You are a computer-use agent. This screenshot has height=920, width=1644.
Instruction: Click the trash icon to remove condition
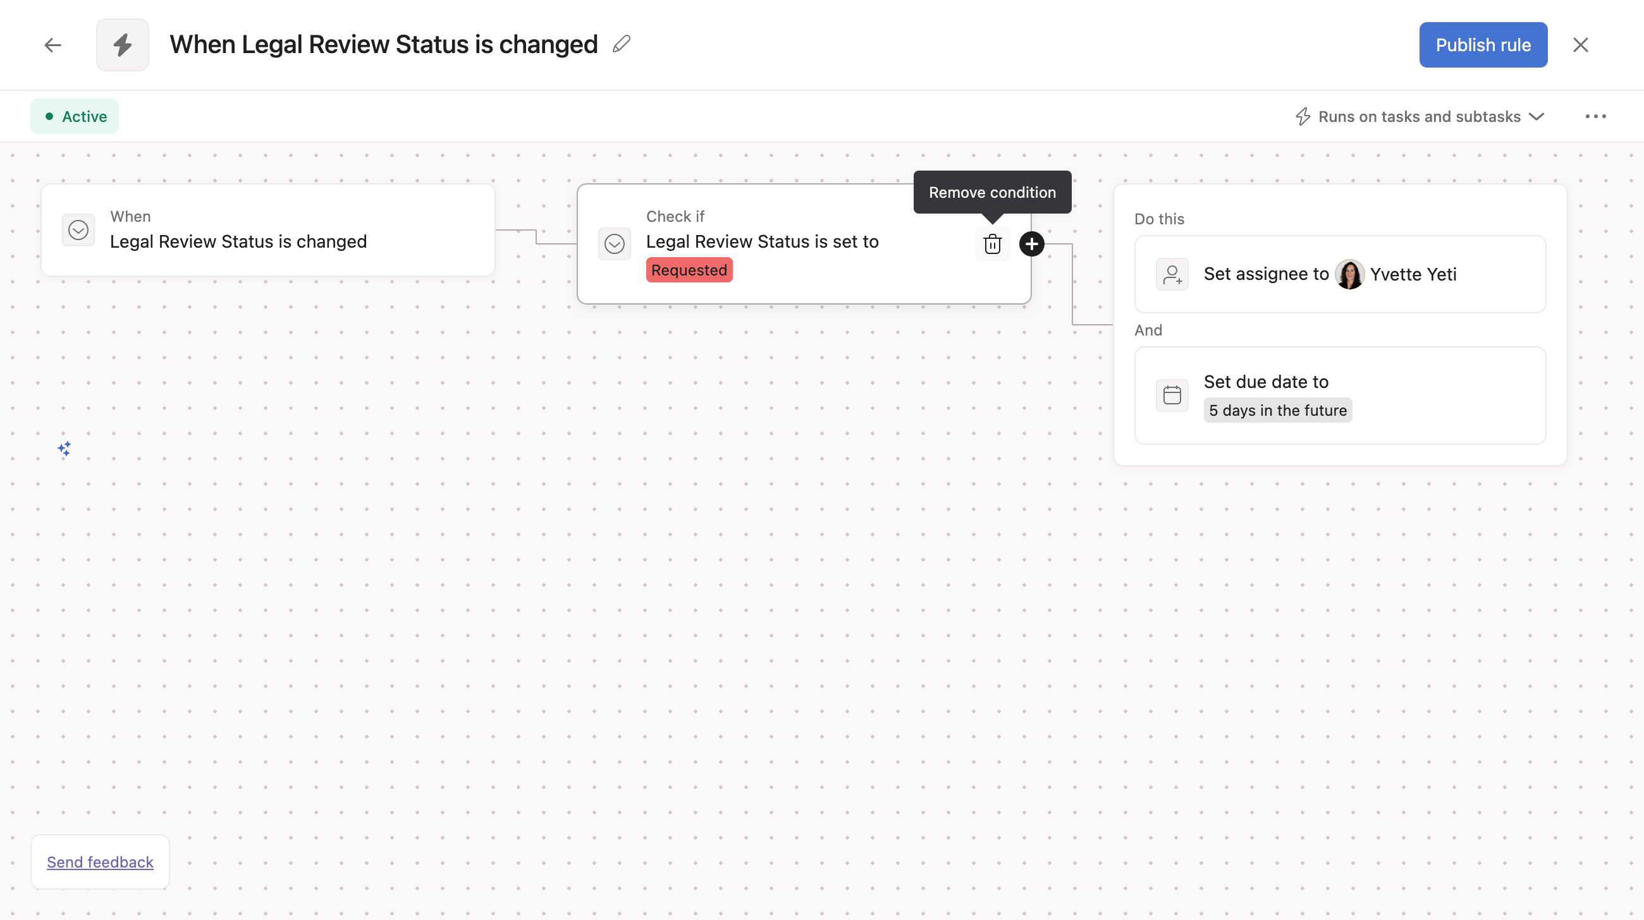pyautogui.click(x=992, y=243)
